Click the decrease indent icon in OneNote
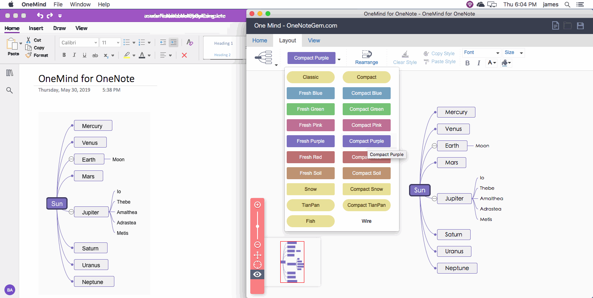 click(163, 42)
